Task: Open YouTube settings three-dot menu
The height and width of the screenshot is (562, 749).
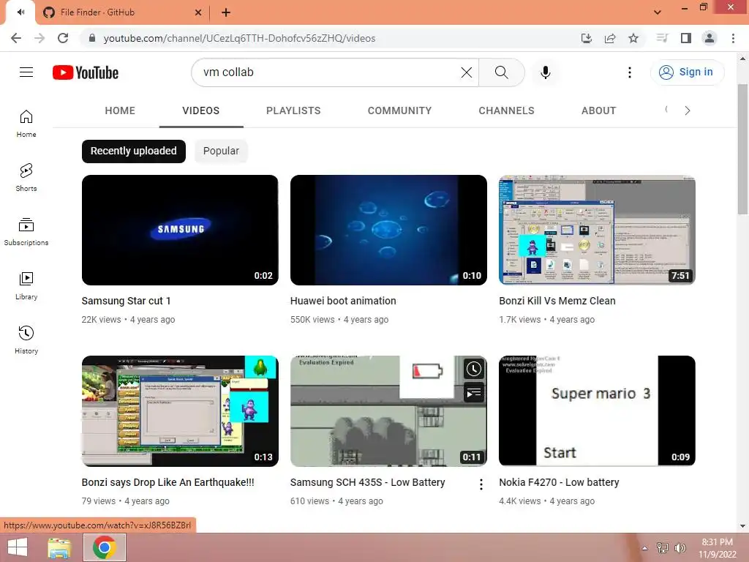Action: (630, 72)
